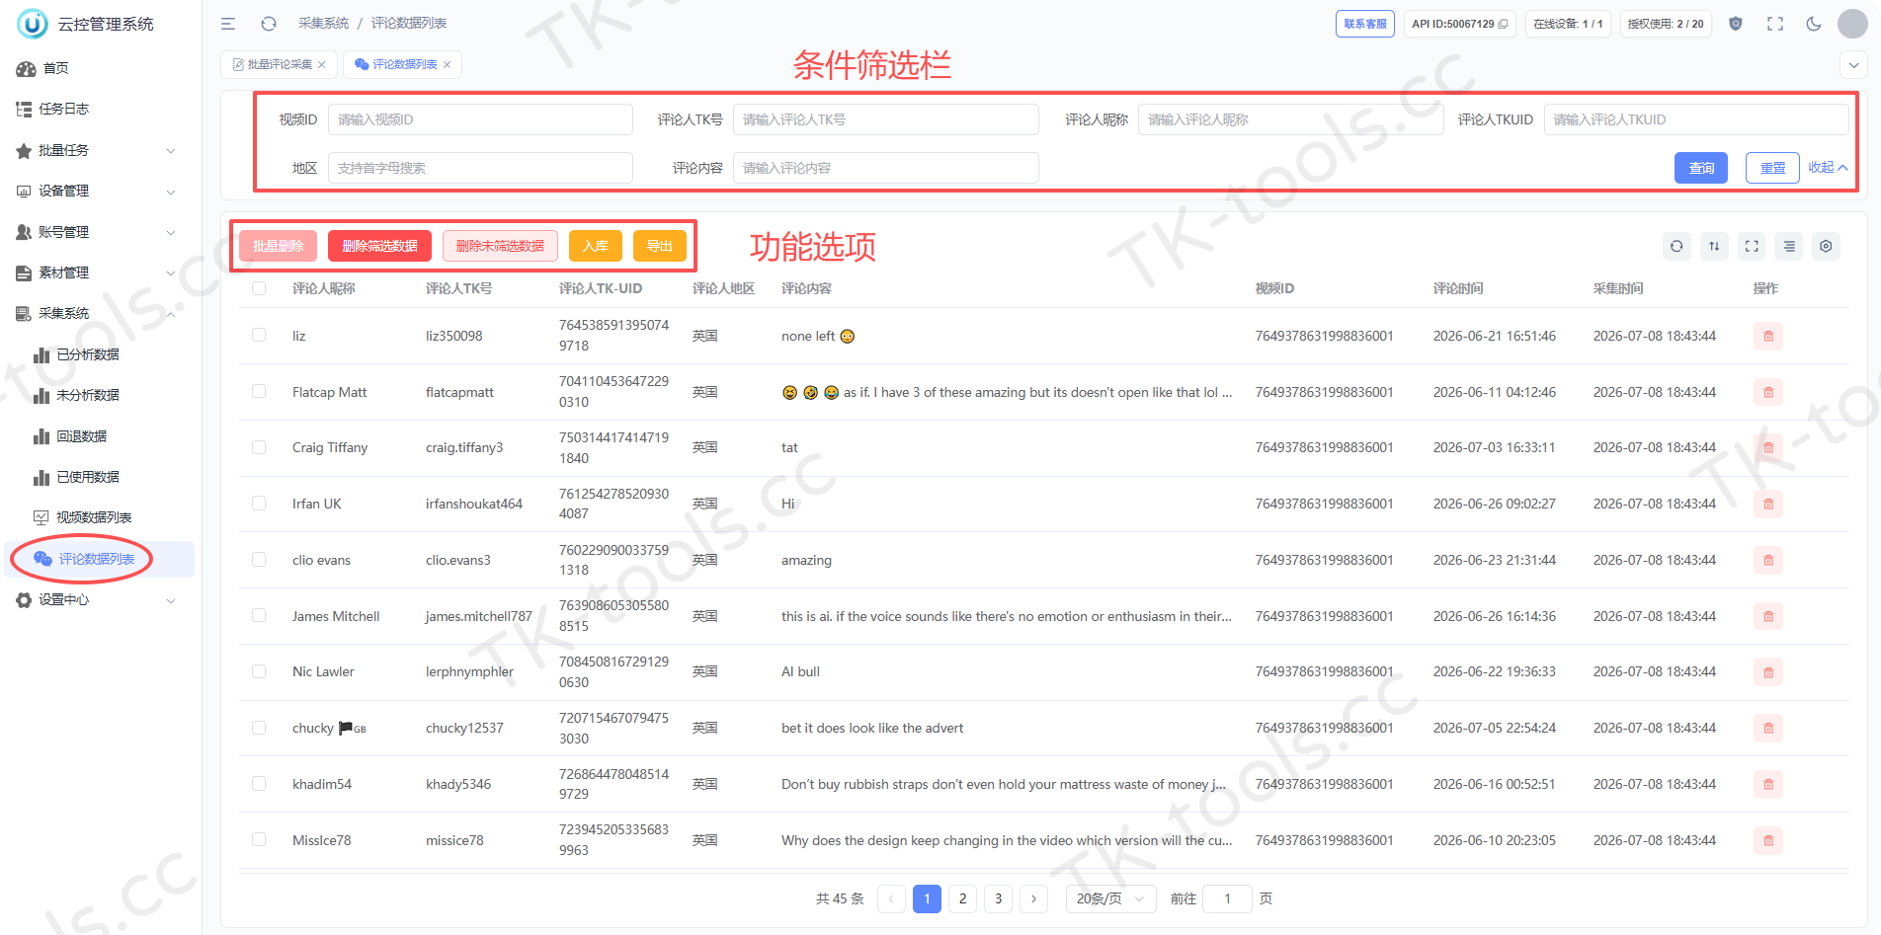Toggle fullscreen mode from the top header bar
Screen dimensions: 1881x935
(1775, 24)
